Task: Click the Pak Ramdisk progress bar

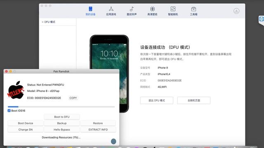Action: [61, 107]
